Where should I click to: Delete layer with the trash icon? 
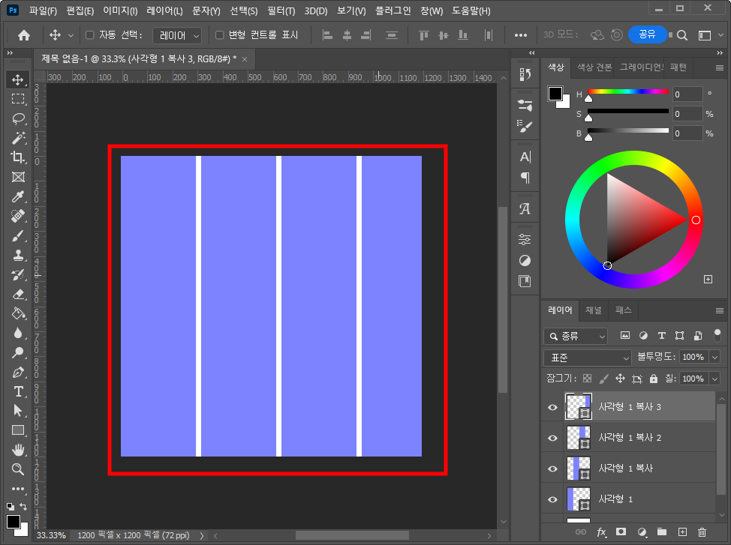(x=702, y=532)
